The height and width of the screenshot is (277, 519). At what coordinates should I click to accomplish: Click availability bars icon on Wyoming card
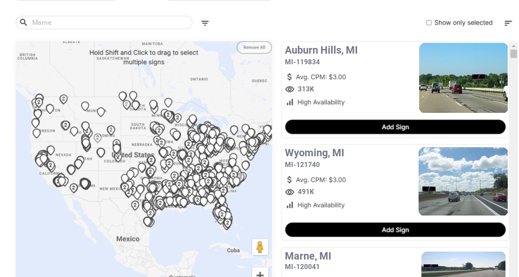tap(290, 205)
